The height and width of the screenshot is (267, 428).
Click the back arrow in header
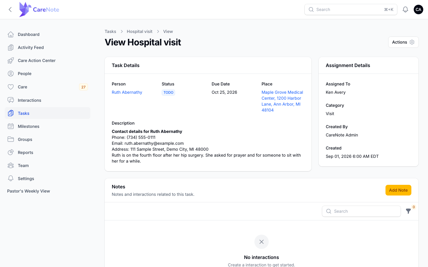(10, 9)
